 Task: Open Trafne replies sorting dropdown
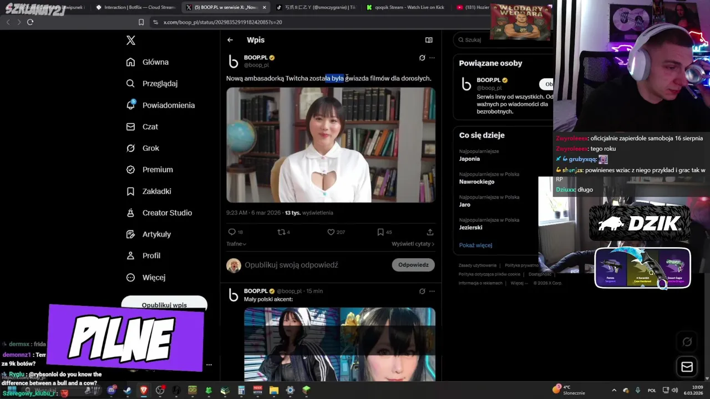tap(236, 244)
